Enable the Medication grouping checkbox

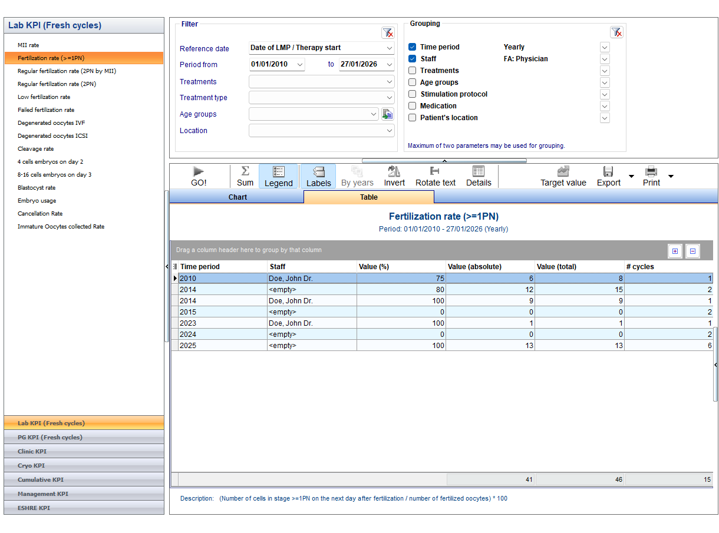[x=413, y=106]
